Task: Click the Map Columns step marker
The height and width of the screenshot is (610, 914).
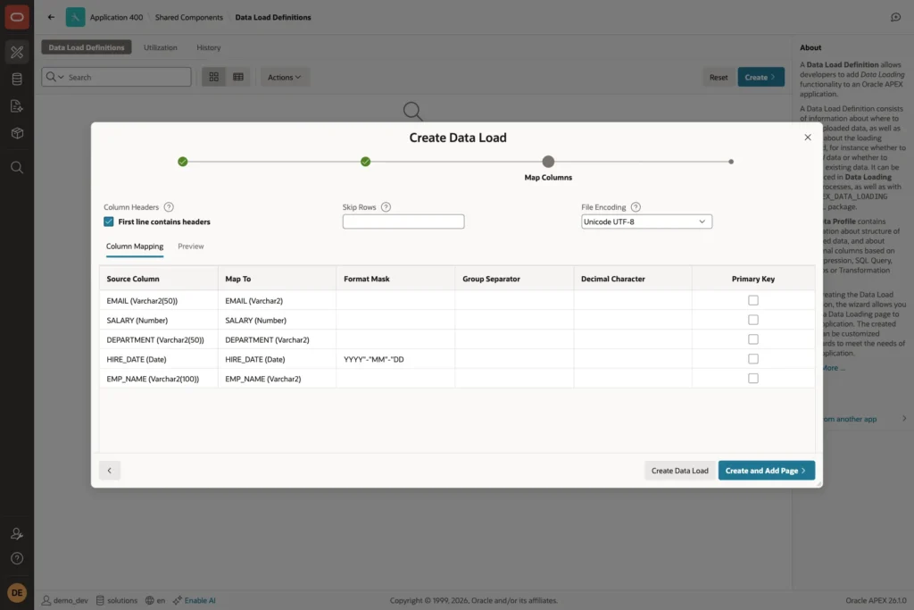Action: coord(548,162)
